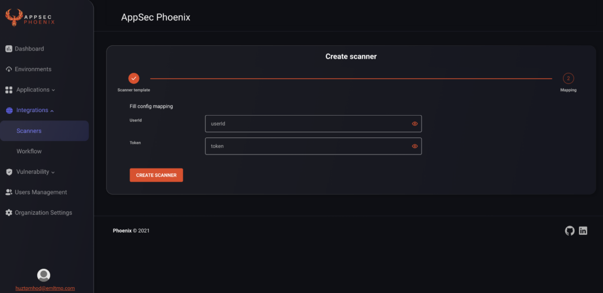Expand the Applications chevron

(54, 90)
